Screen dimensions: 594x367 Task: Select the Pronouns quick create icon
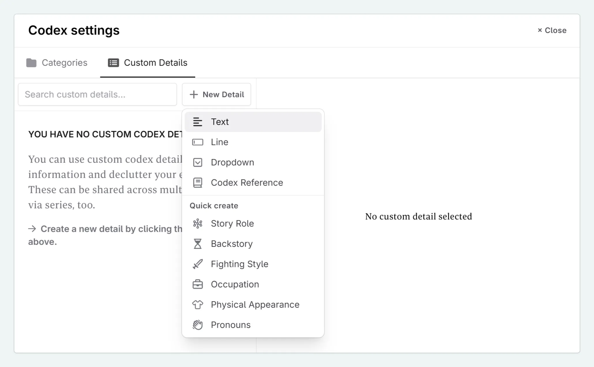[198, 325]
